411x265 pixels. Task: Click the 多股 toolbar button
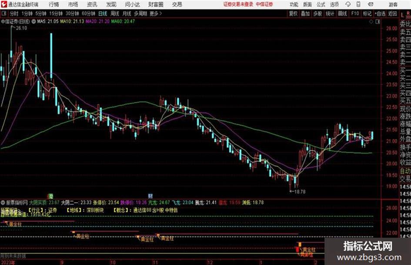click(317, 13)
